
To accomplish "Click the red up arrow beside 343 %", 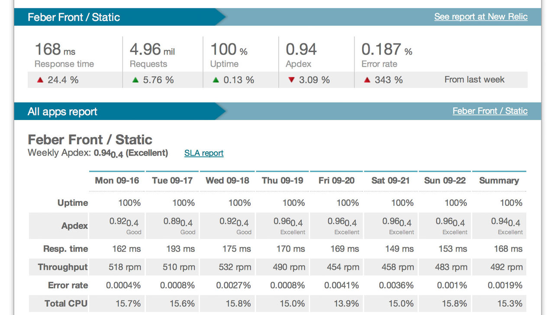I will 367,80.
